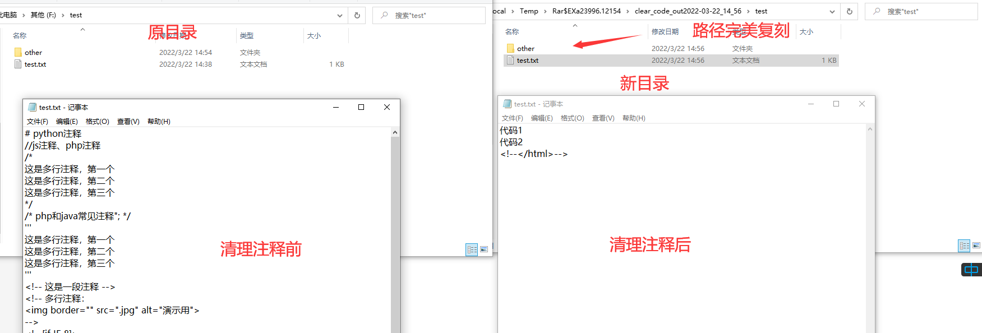Click Rar$EXa23996.12154 breadcrumb segment
Image resolution: width=982 pixels, height=333 pixels.
pos(587,11)
